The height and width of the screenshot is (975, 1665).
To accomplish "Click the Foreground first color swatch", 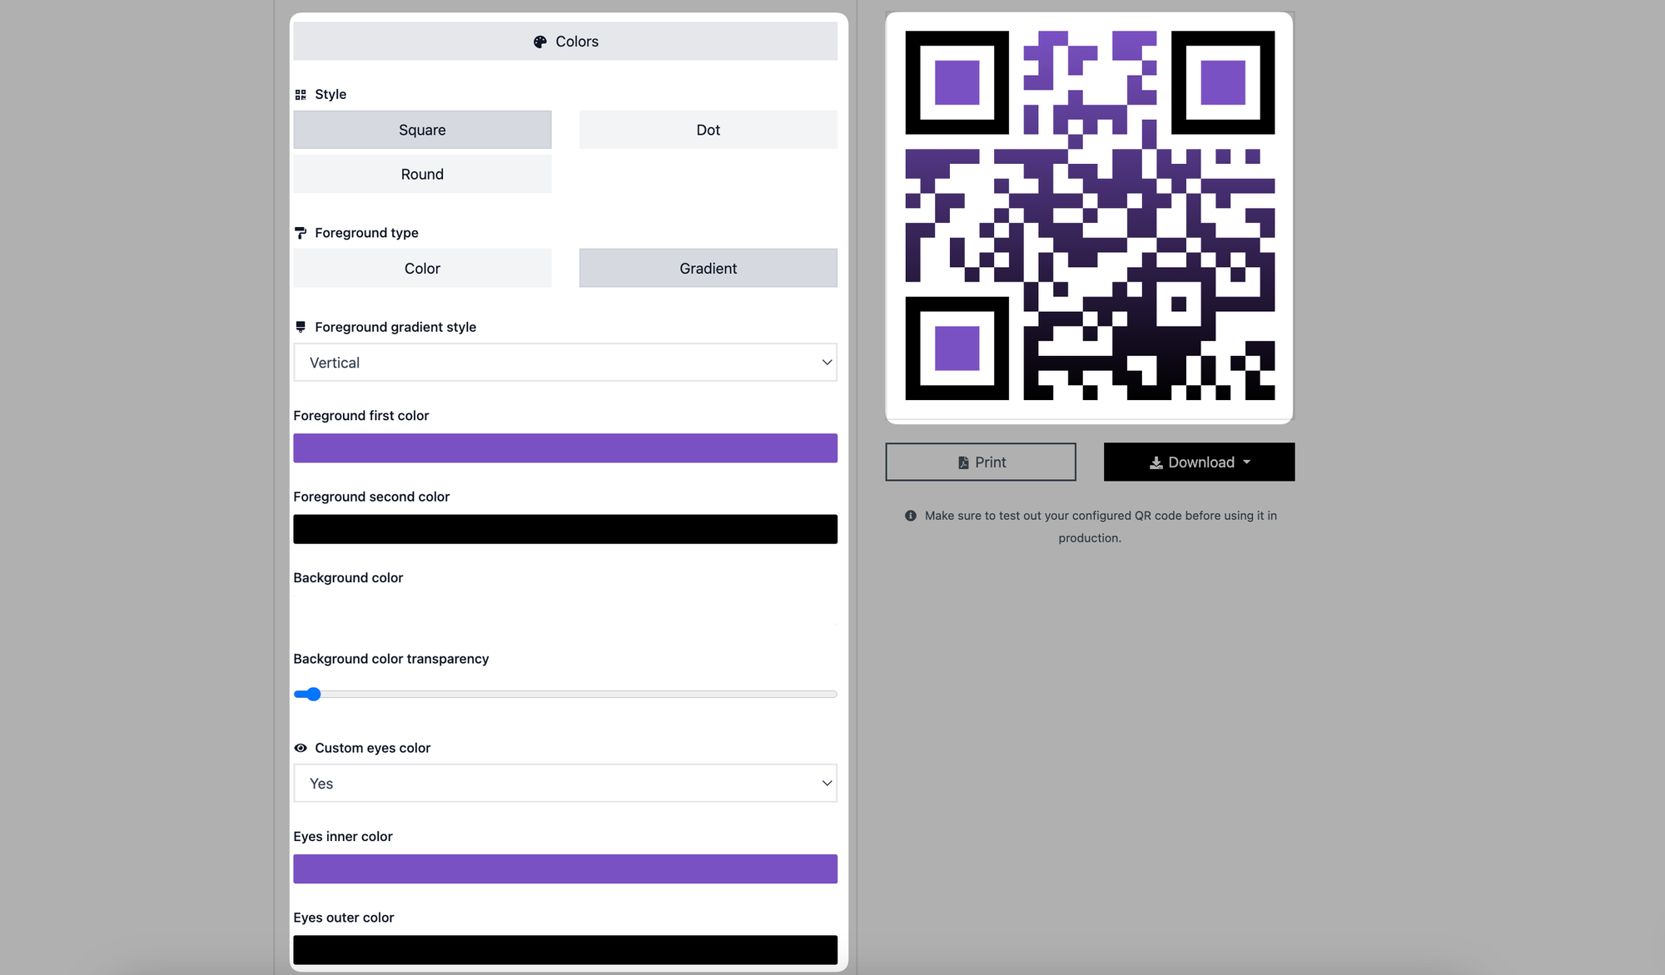I will (565, 446).
